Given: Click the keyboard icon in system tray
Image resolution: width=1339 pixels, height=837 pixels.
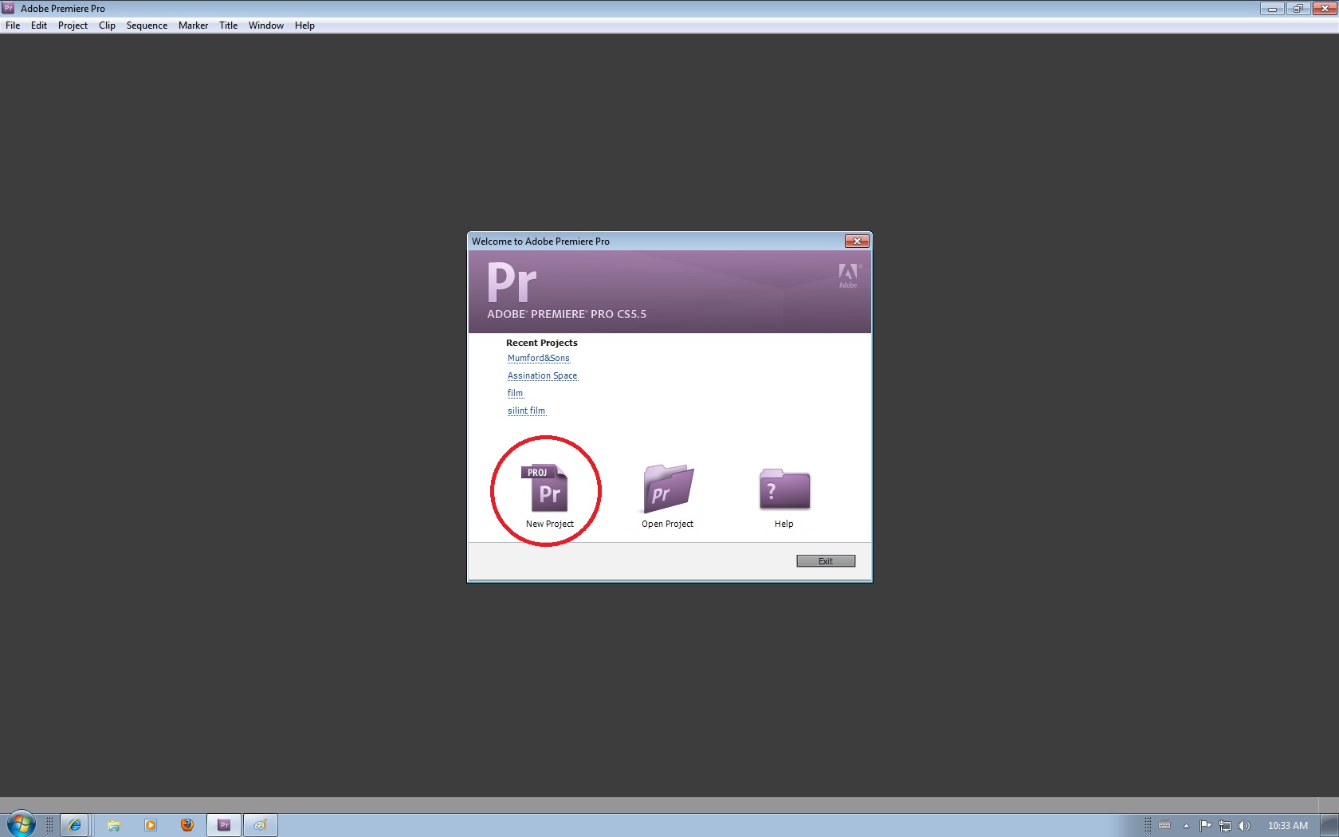Looking at the screenshot, I should (x=1164, y=826).
